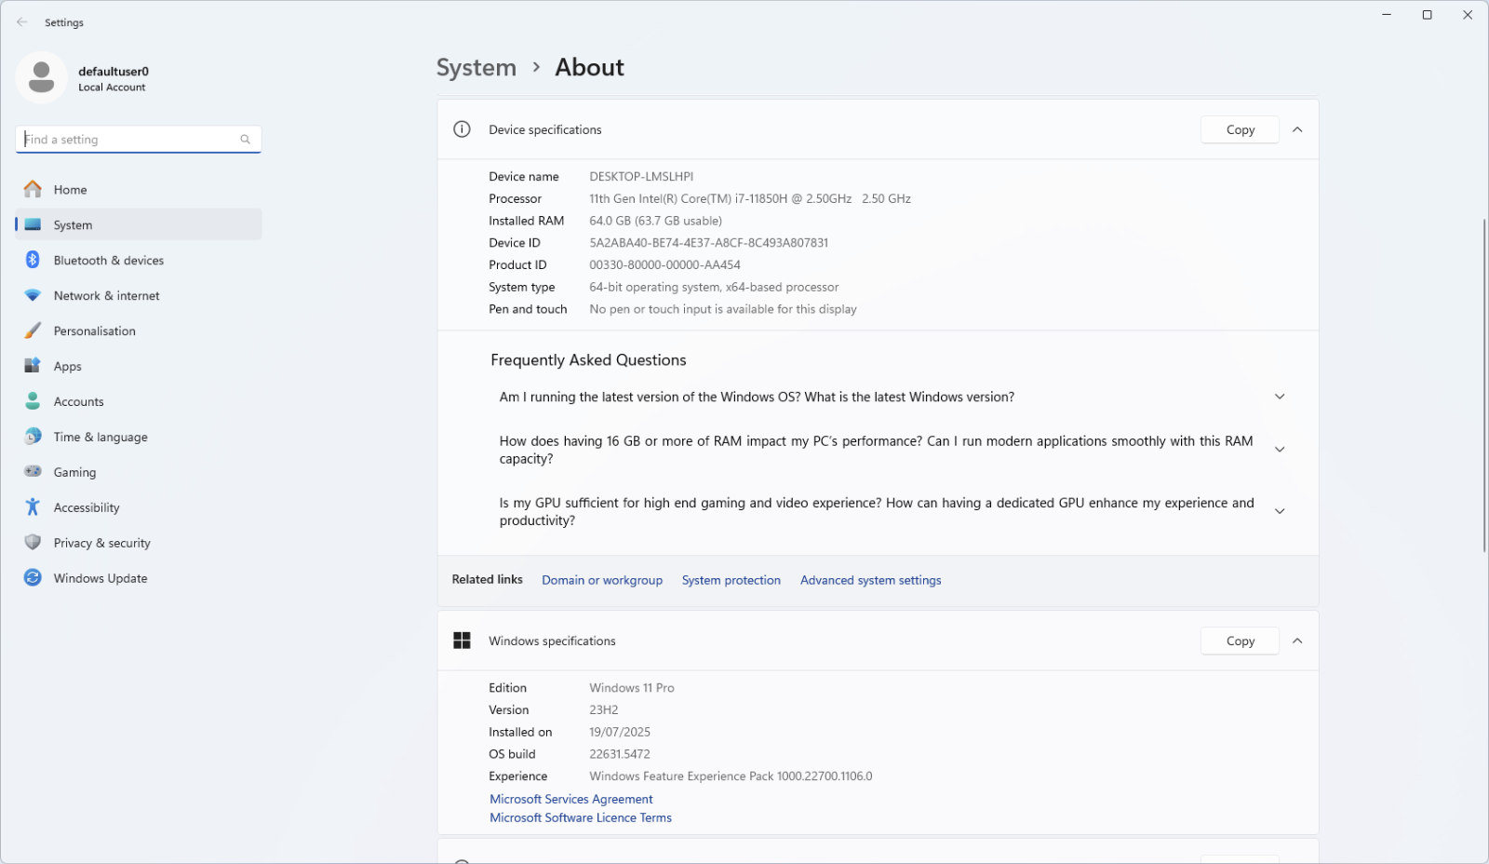Click the Personalisation paintbrush icon
1489x864 pixels.
(x=33, y=331)
